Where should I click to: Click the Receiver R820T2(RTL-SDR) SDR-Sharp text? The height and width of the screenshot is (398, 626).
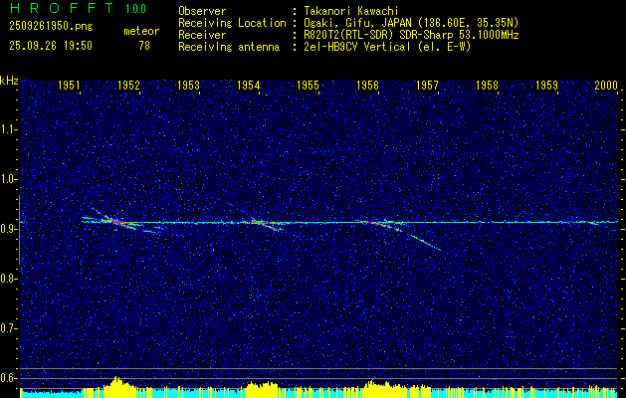411,35
